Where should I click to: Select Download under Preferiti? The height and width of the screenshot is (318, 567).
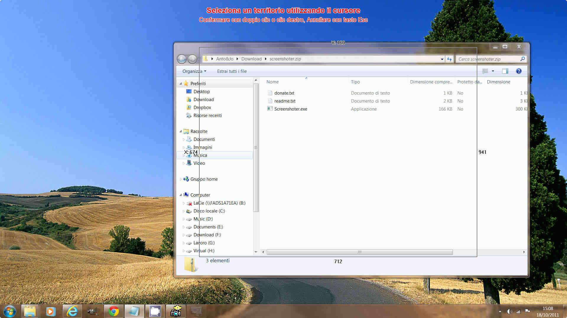pyautogui.click(x=204, y=99)
